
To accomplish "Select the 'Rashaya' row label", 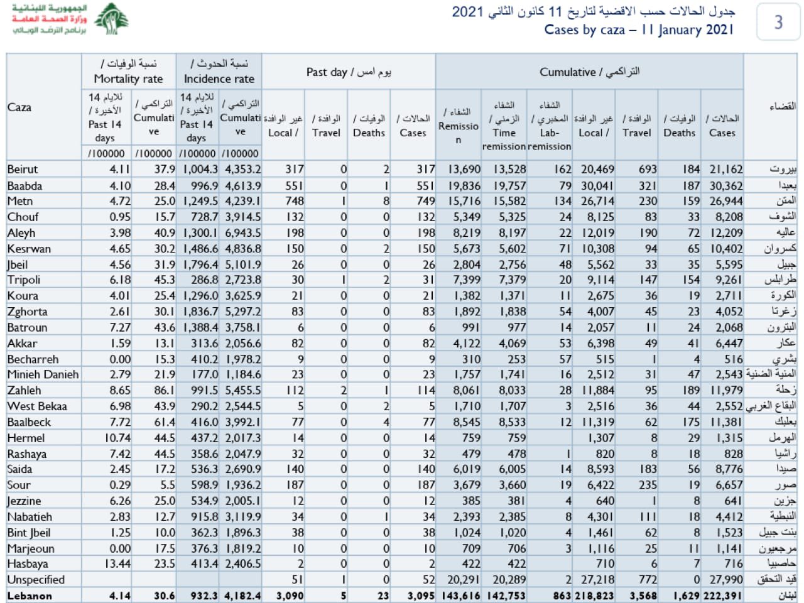I will [27, 454].
